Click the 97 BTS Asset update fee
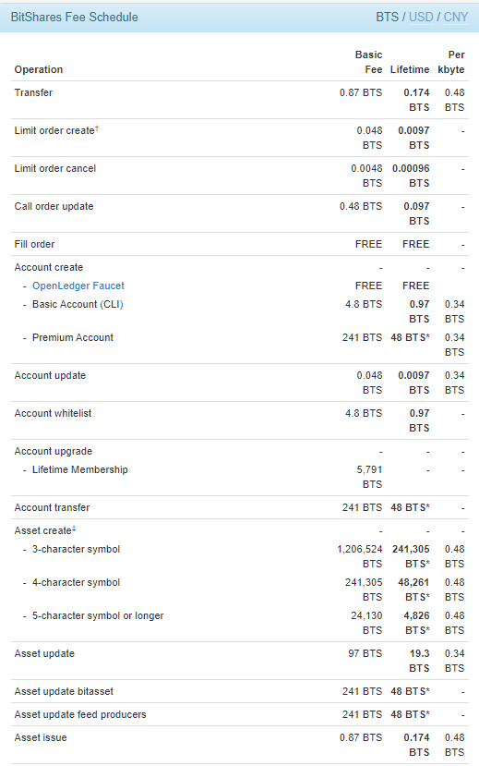 click(365, 653)
